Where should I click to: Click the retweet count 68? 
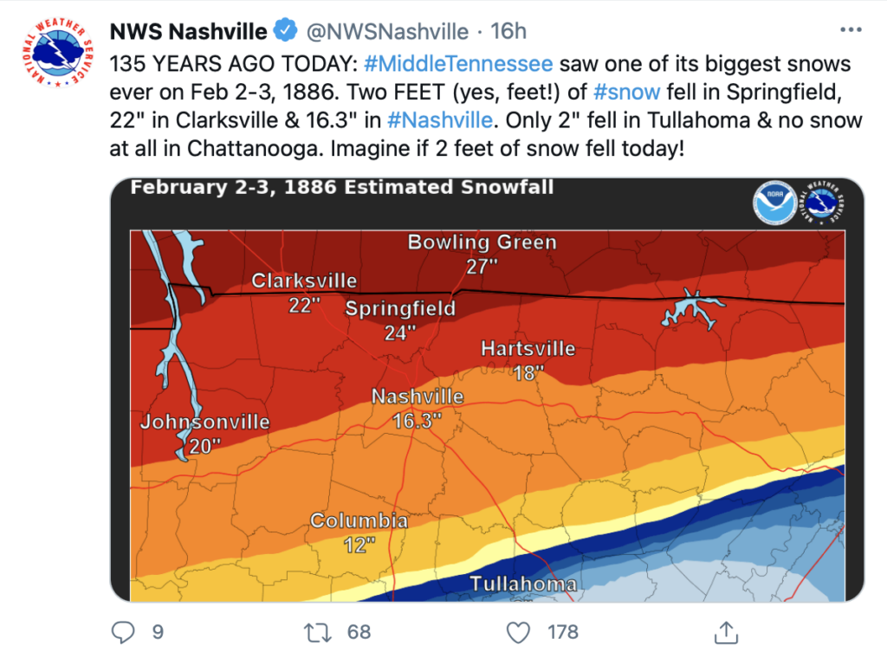(x=359, y=632)
